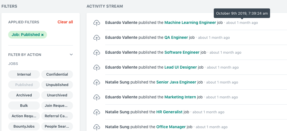
Task: Open the Office Manager job link
Action: coord(171,127)
